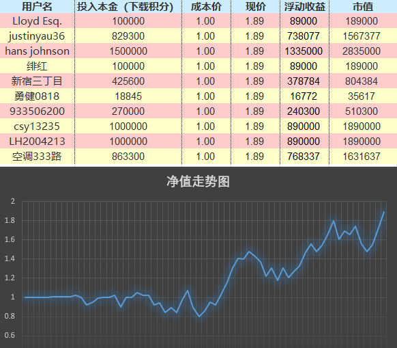
Task: Click the 用户名 column header
Action: (37, 7)
